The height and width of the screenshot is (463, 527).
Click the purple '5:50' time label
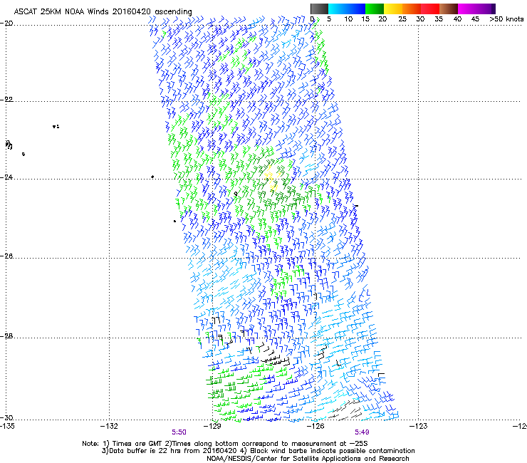pos(179,432)
